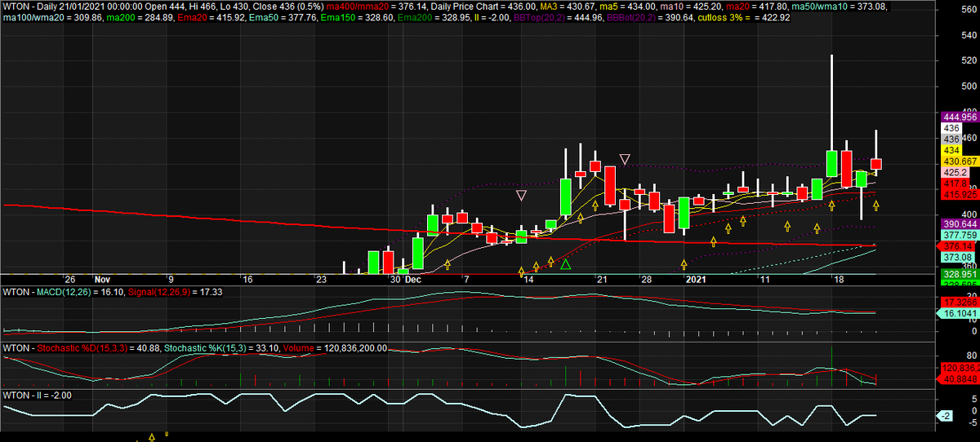Select the tall-wick green candle on Jan 18
The width and height of the screenshot is (980, 442).
(x=831, y=163)
